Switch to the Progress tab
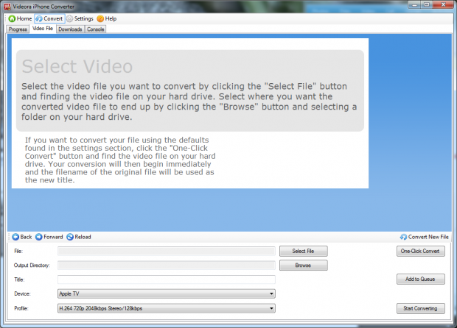This screenshot has height=328, width=457. coord(18,29)
